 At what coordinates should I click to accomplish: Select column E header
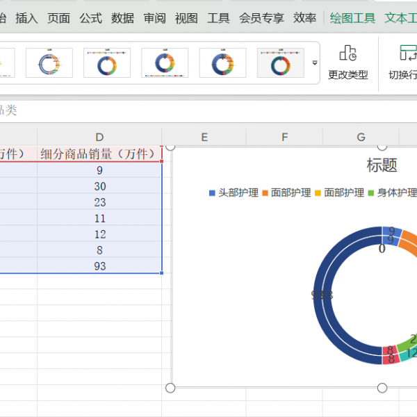pos(204,138)
